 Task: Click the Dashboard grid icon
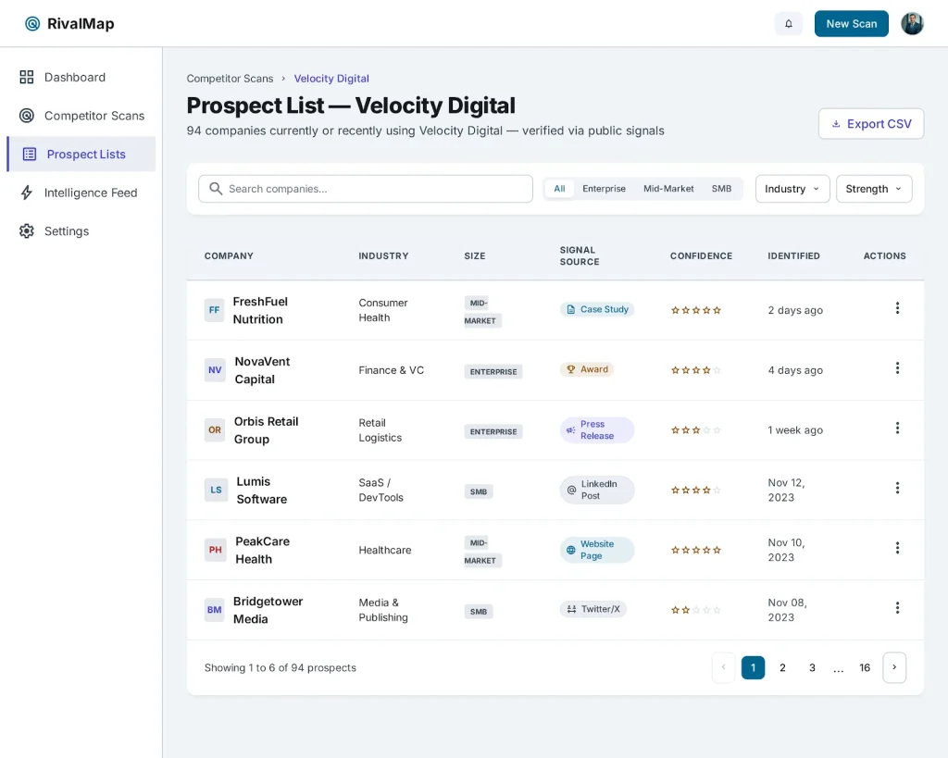pos(27,78)
